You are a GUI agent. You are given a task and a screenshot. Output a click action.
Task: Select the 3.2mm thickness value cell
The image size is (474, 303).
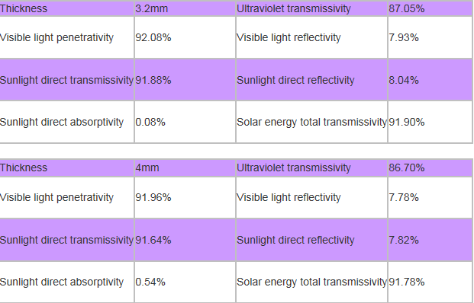185,8
